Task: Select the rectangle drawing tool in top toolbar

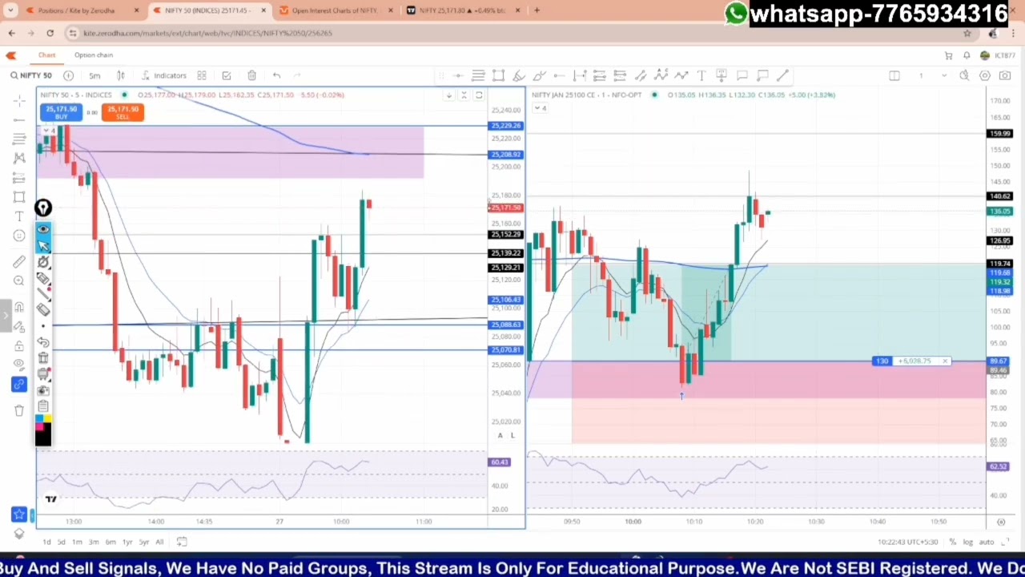Action: click(498, 75)
